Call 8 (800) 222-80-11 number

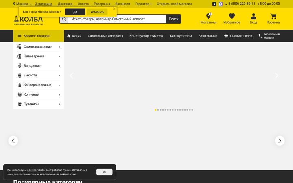pyautogui.click(x=242, y=4)
